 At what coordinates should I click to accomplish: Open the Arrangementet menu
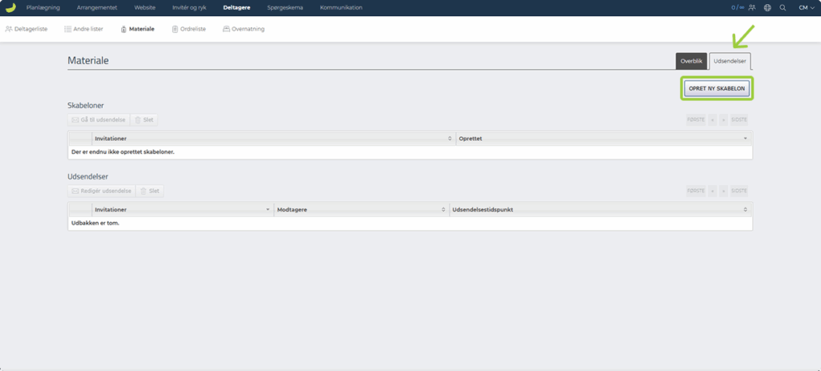tap(97, 8)
